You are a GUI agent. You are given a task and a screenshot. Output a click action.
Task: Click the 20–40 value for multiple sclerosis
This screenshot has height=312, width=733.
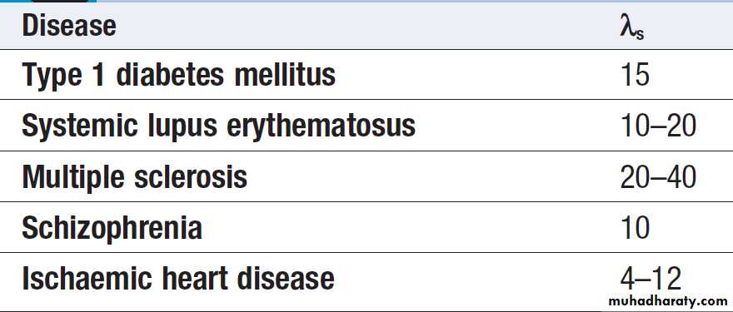[658, 176]
